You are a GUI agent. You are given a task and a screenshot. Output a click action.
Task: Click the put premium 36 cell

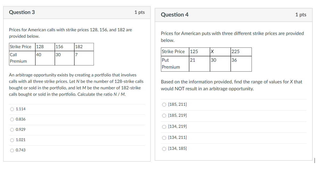point(241,60)
